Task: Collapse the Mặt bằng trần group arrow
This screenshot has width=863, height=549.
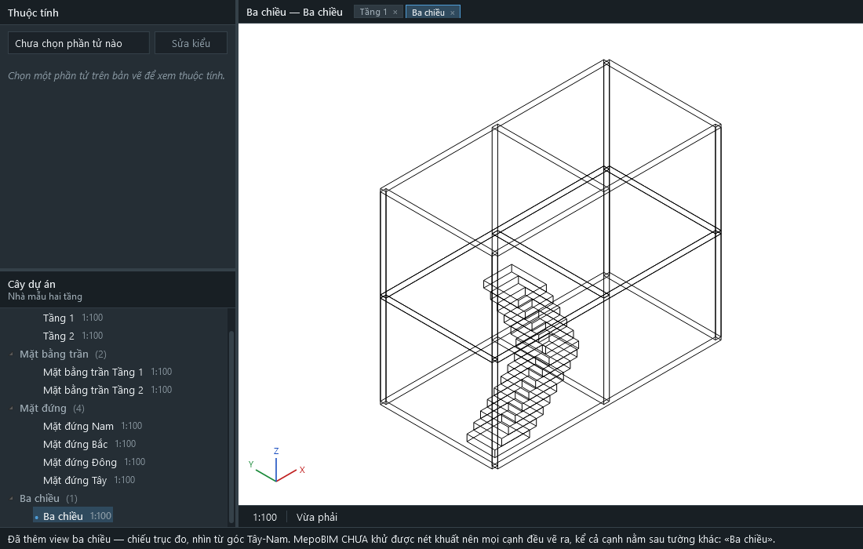Action: [x=11, y=354]
